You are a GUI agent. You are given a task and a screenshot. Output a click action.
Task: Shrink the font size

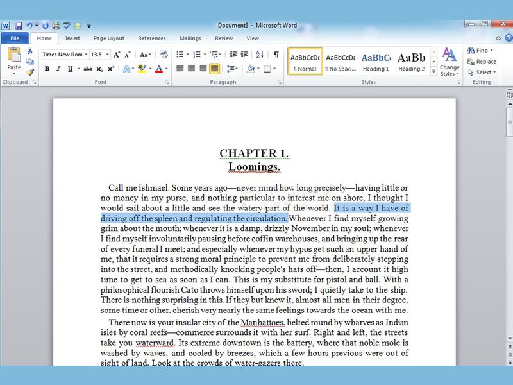pos(128,55)
